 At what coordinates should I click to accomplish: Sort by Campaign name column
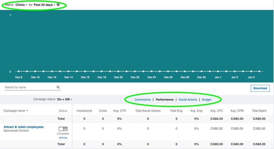16,111
